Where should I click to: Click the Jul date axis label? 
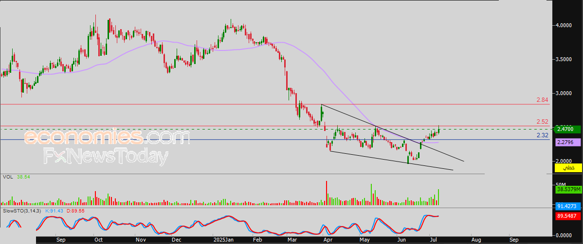point(433,240)
